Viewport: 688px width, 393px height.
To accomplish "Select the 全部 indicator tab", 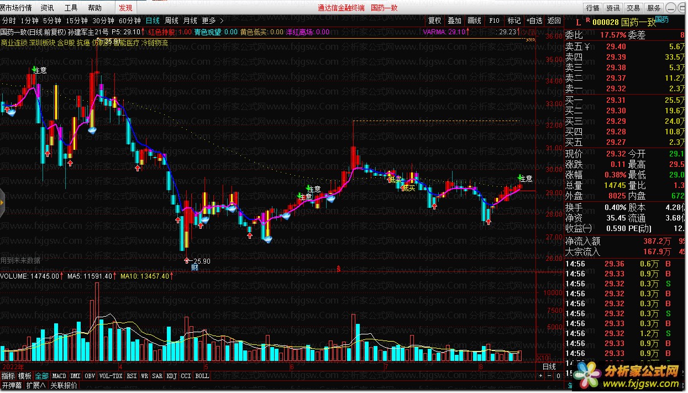I will pos(42,375).
